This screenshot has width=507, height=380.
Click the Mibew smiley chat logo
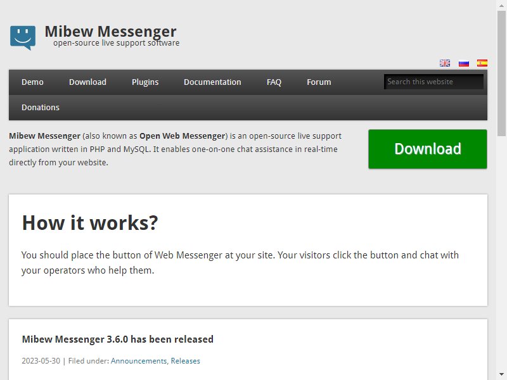point(23,38)
